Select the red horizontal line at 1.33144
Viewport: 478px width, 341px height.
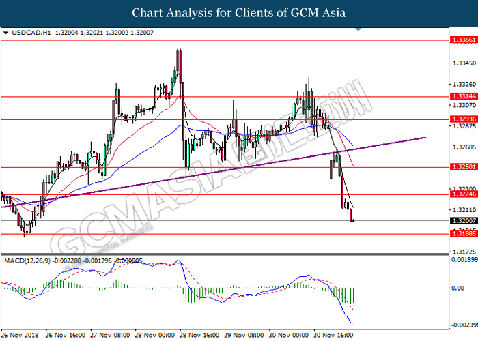(x=225, y=97)
